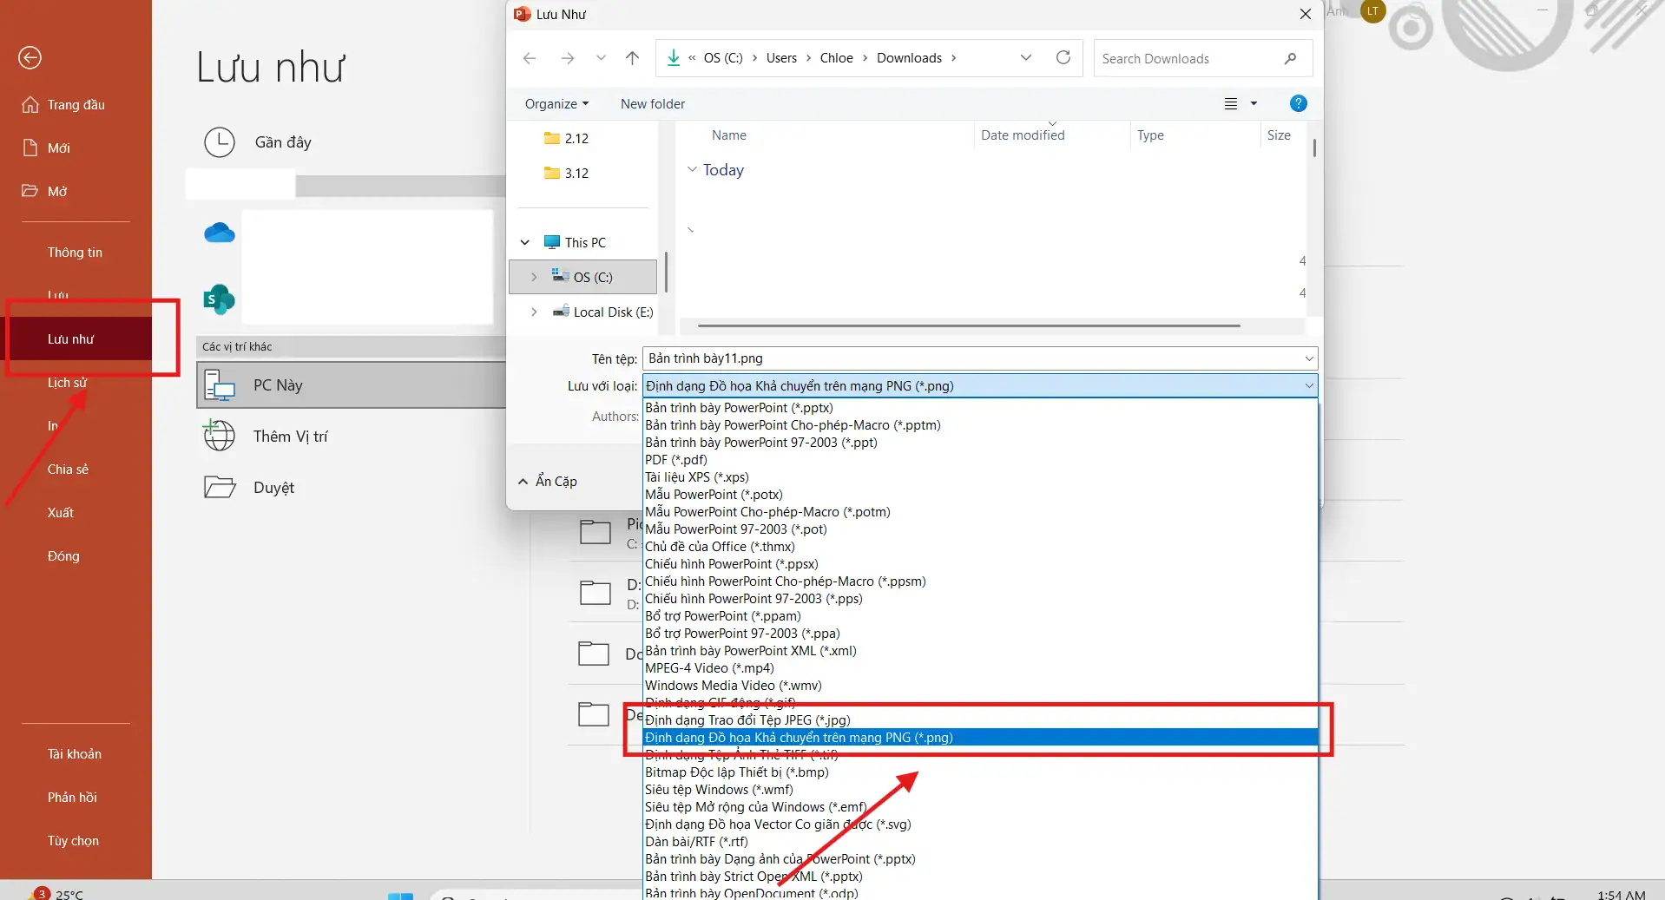Click Chloe in the address path
This screenshot has width=1665, height=900.
coord(836,58)
